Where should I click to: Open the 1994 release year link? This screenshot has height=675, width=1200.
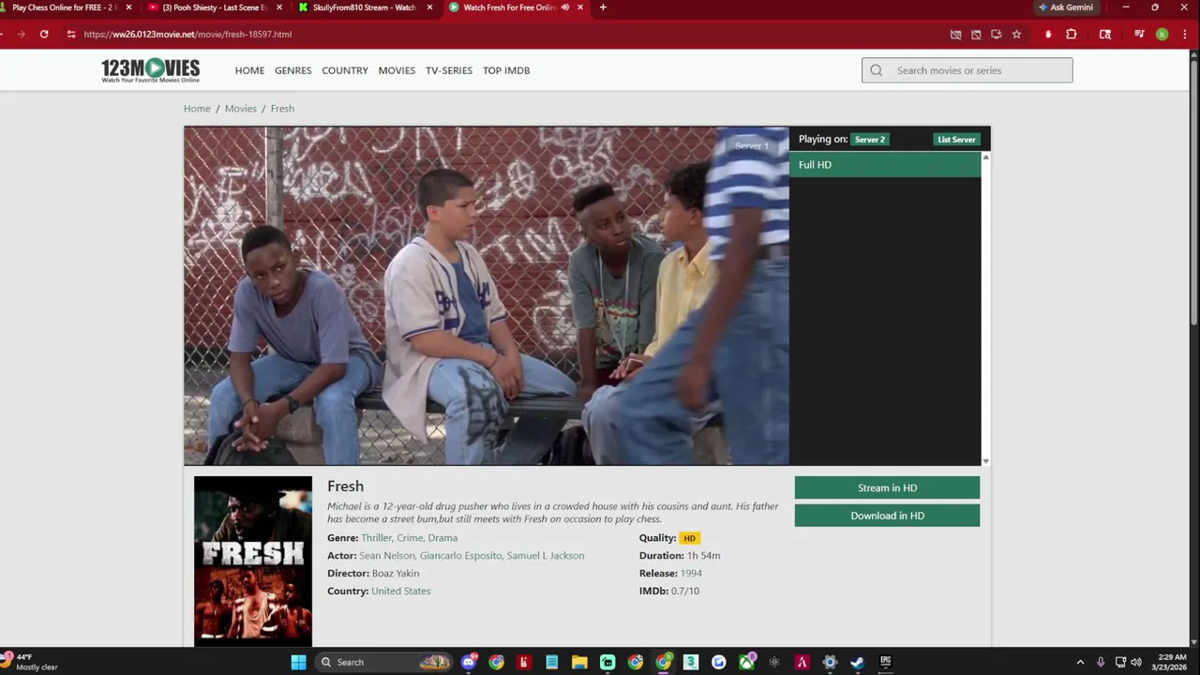click(x=691, y=574)
